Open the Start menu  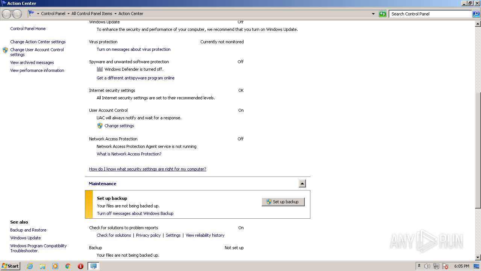click(11, 266)
